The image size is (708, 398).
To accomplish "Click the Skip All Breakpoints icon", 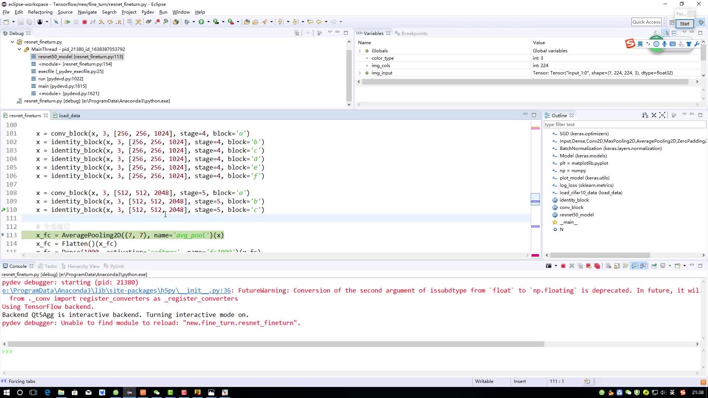I will 56,22.
